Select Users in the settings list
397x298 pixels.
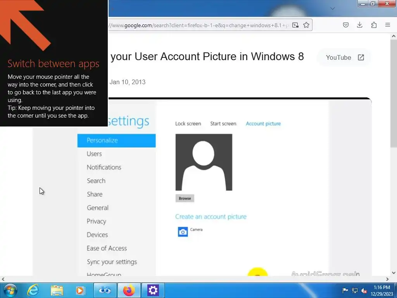pos(94,154)
